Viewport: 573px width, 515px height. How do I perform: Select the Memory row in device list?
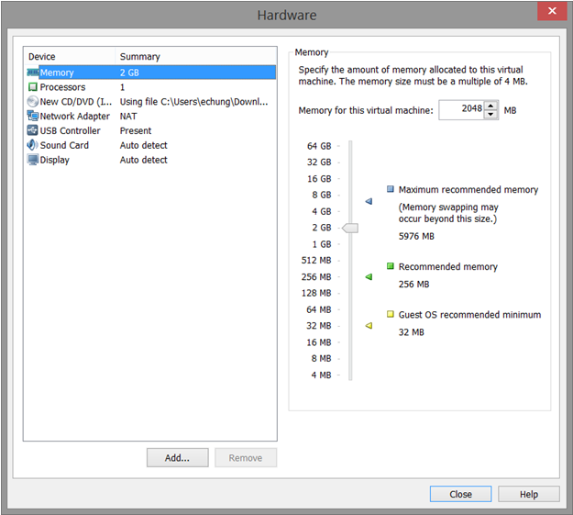click(x=151, y=73)
